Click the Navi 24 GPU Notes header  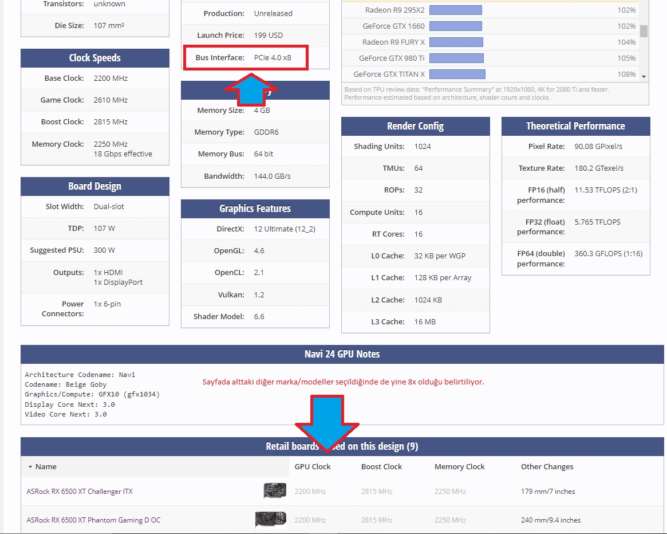(342, 354)
